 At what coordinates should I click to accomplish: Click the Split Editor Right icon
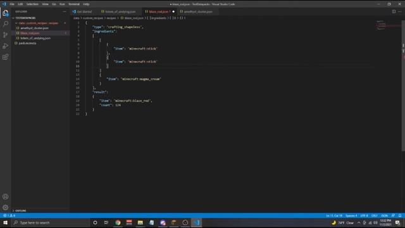tap(394, 11)
